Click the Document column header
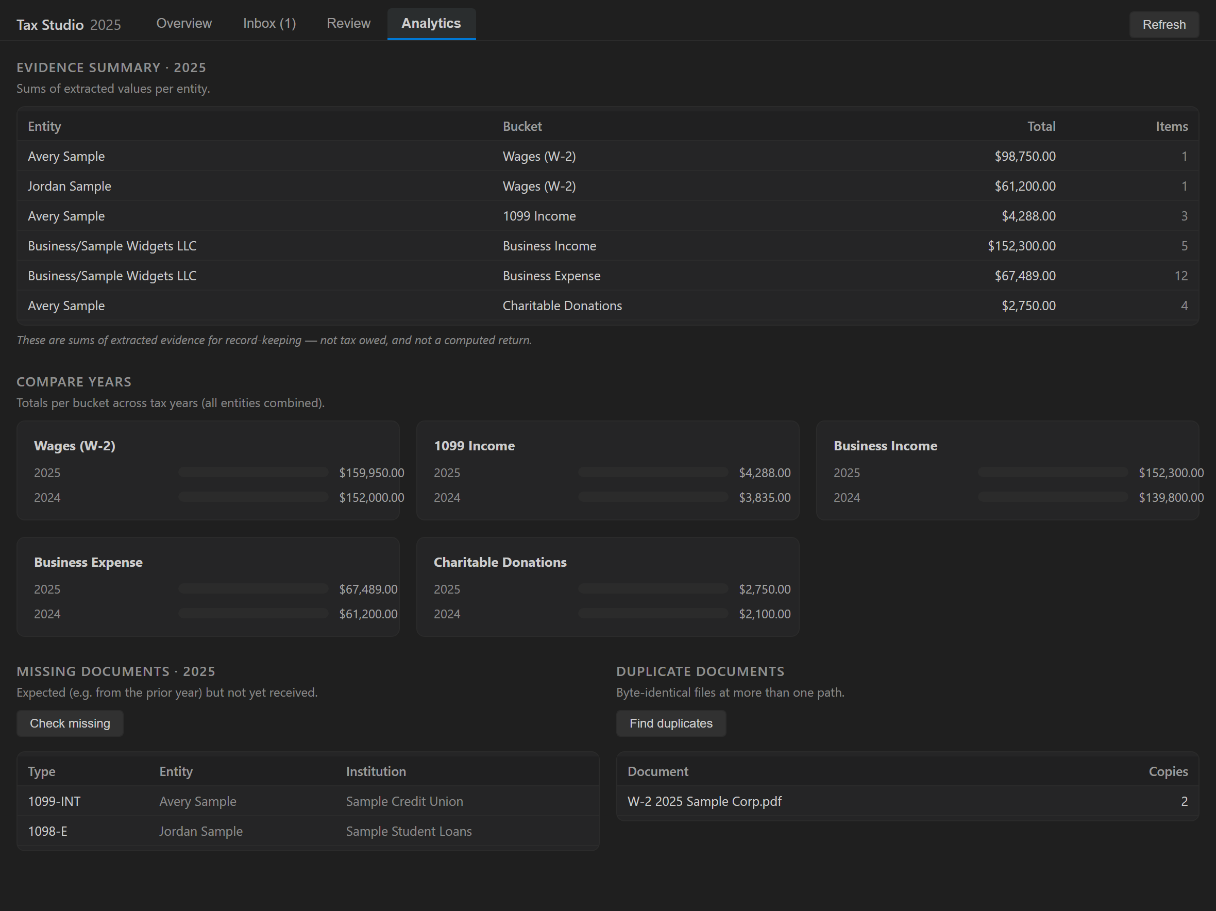The width and height of the screenshot is (1216, 911). pyautogui.click(x=658, y=772)
